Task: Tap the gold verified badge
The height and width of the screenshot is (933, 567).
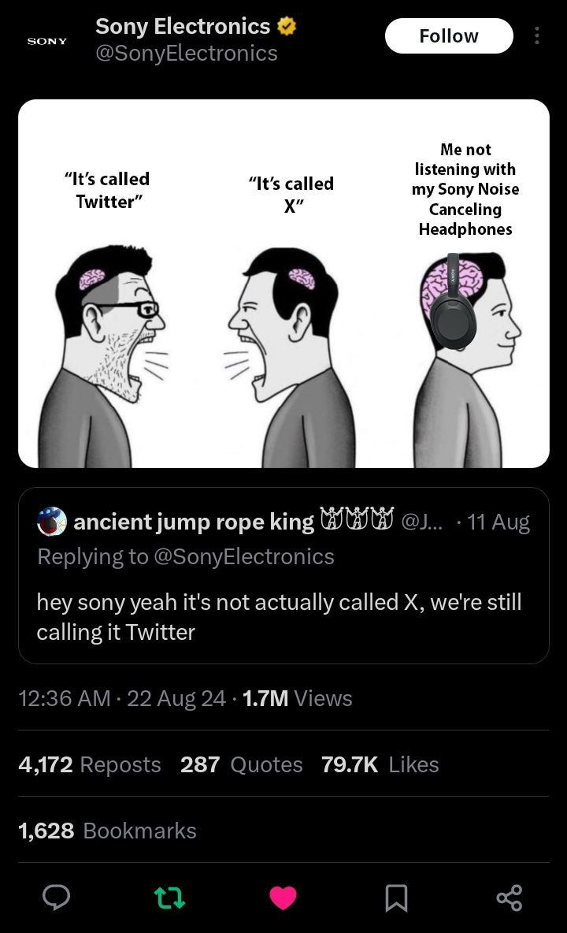Action: [x=287, y=27]
